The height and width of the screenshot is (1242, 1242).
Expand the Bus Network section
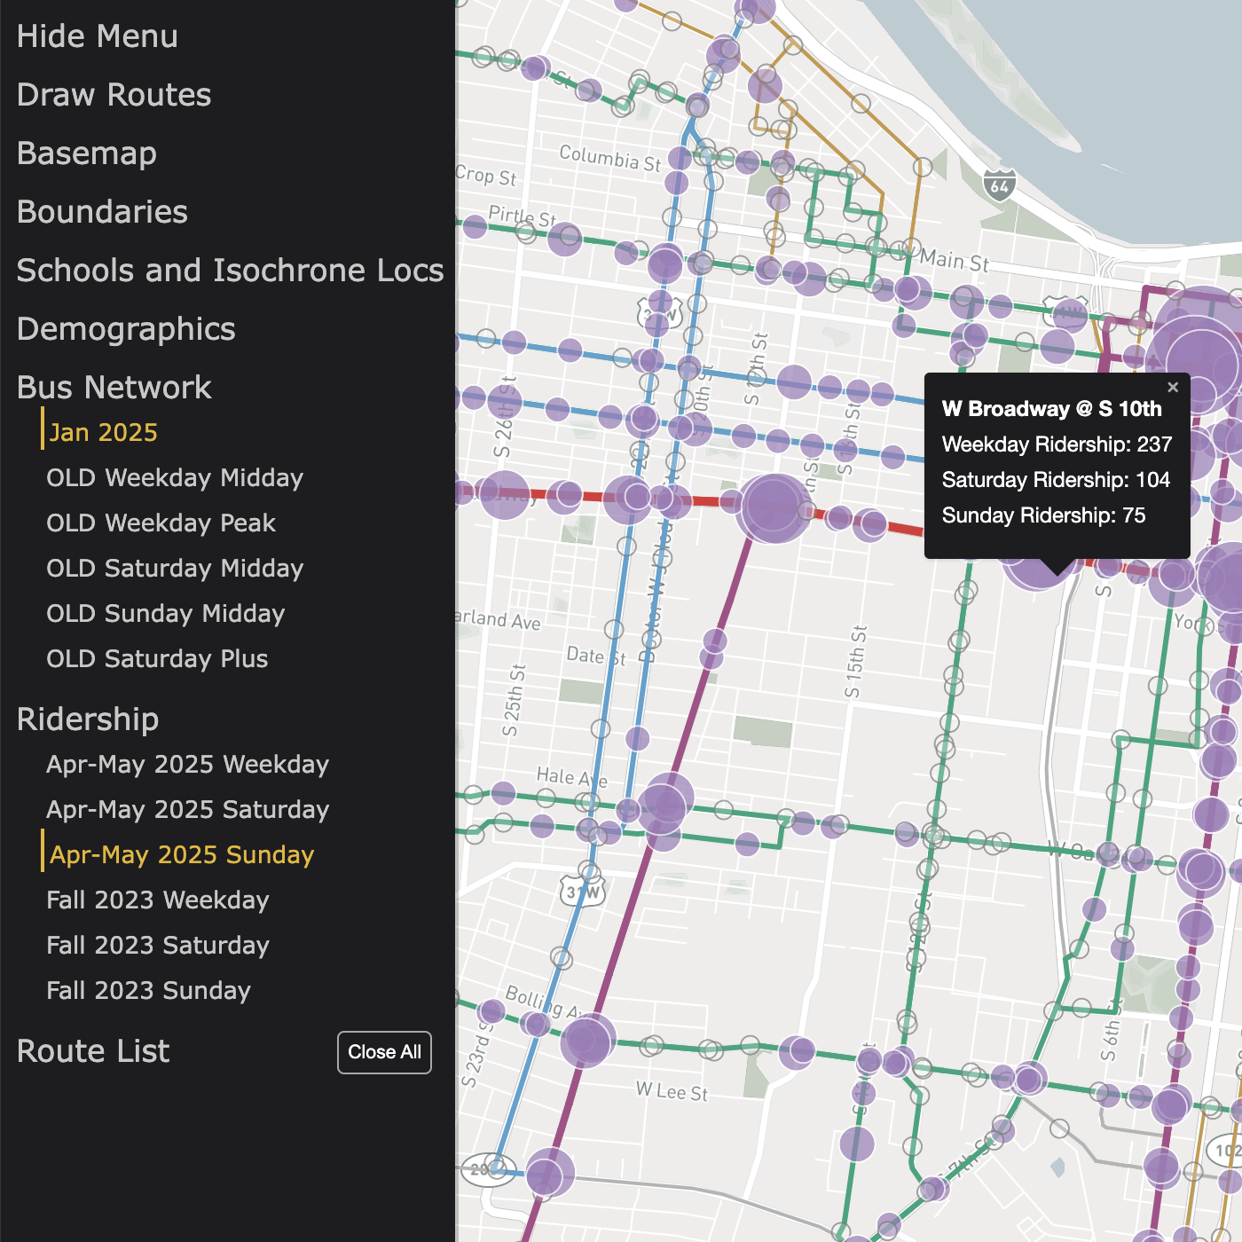coord(113,388)
